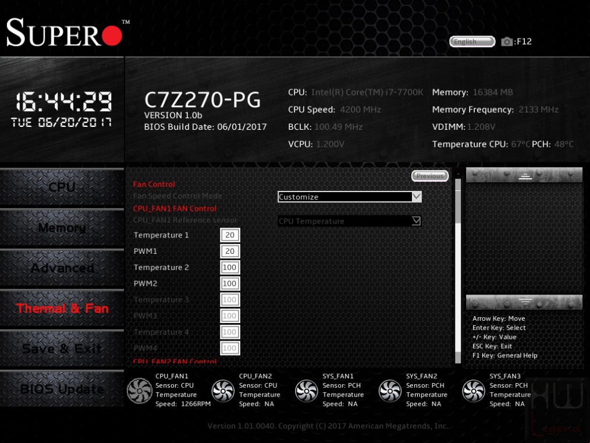Image resolution: width=590 pixels, height=443 pixels.
Task: Open the Fan Speed Control Mode dropdown arrow
Action: (x=417, y=197)
